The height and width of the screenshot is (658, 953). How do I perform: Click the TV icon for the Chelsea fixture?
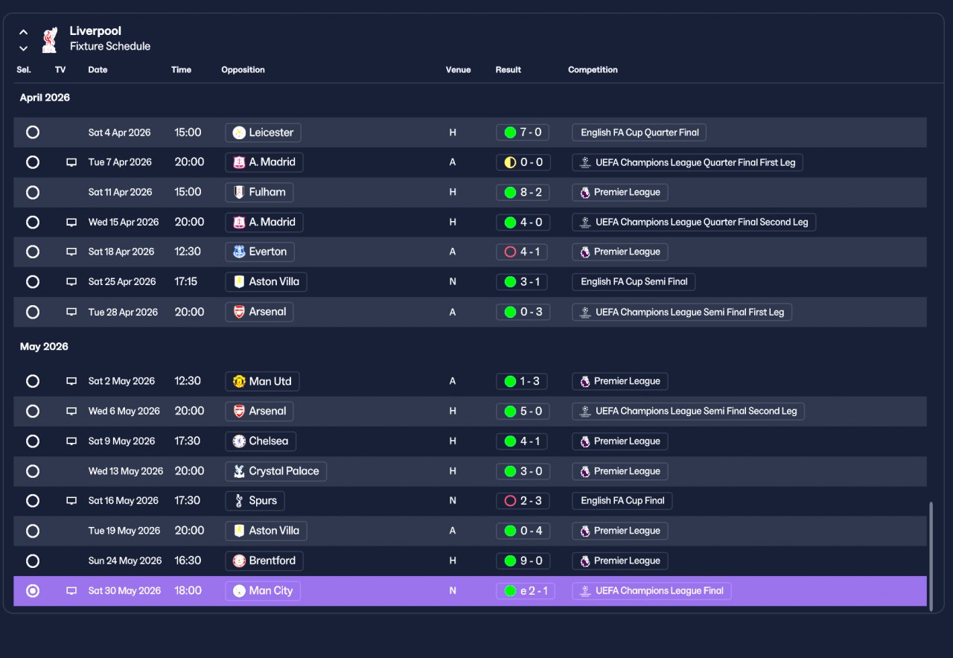71,441
